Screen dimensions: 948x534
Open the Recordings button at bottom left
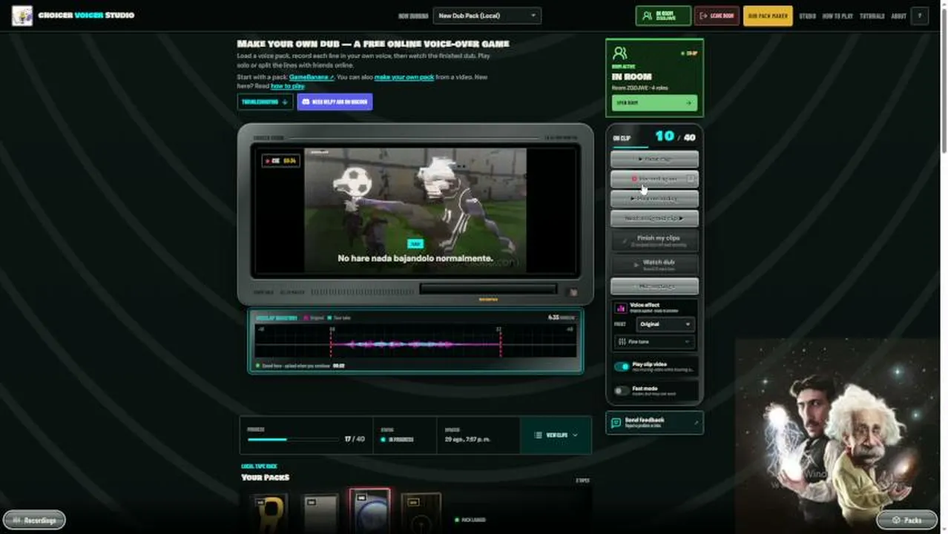(34, 520)
